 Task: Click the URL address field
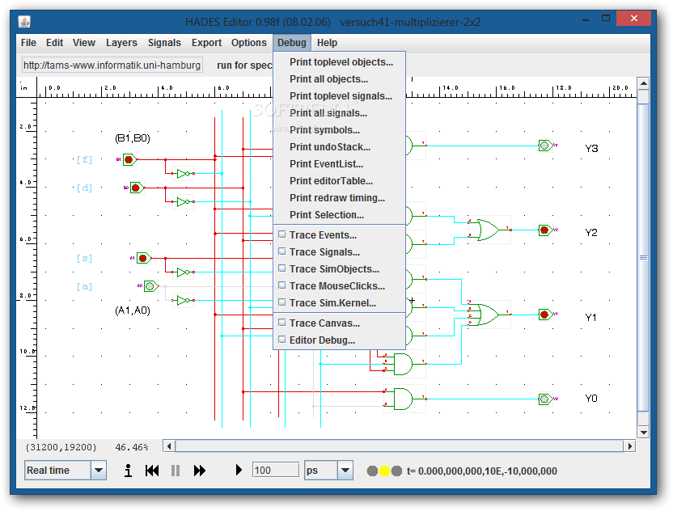click(x=112, y=65)
